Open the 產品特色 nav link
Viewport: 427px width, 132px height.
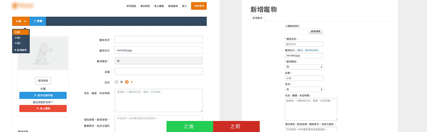pos(145,6)
